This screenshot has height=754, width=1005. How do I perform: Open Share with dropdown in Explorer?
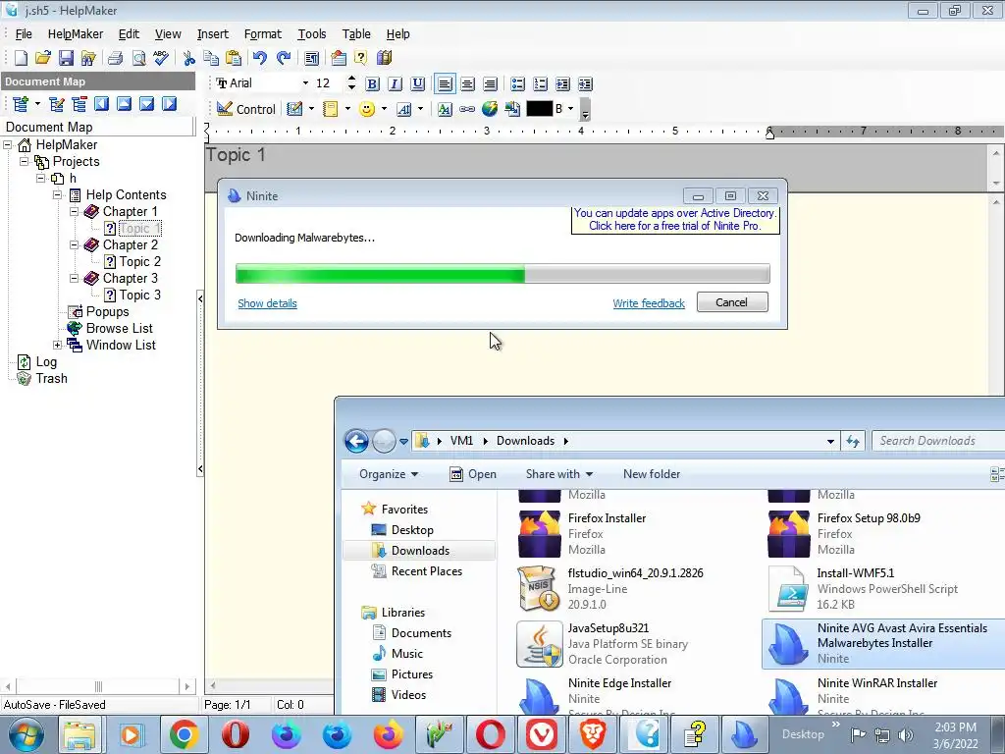click(558, 474)
